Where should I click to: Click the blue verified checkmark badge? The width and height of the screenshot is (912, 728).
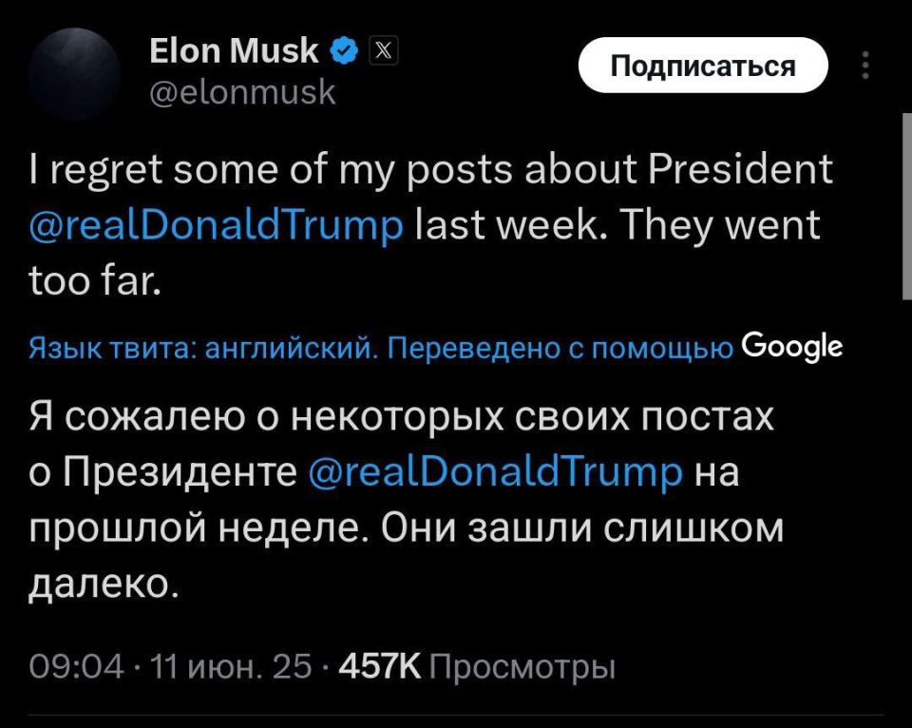345,50
